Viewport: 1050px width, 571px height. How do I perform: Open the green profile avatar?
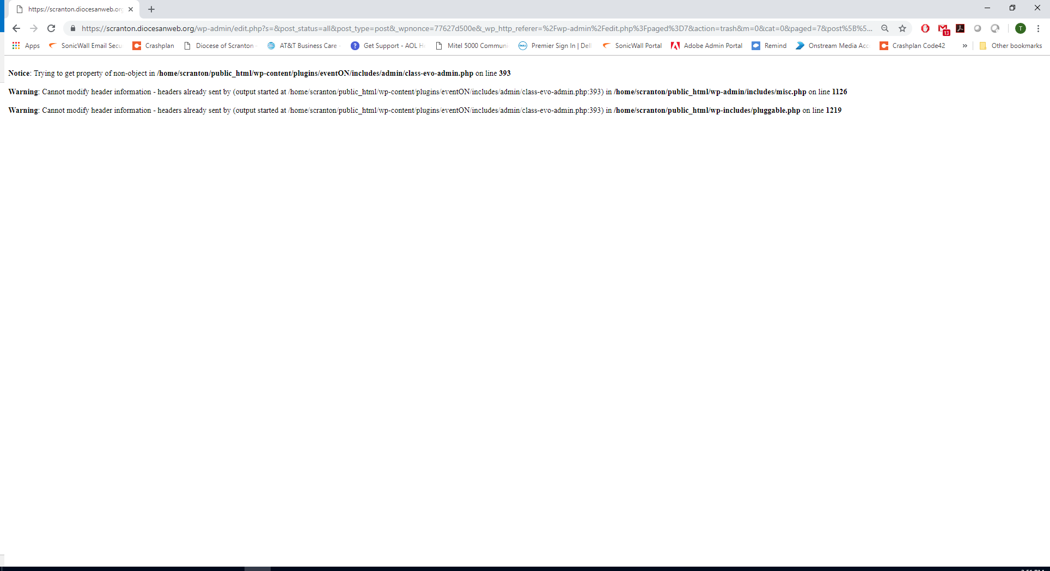point(1021,28)
